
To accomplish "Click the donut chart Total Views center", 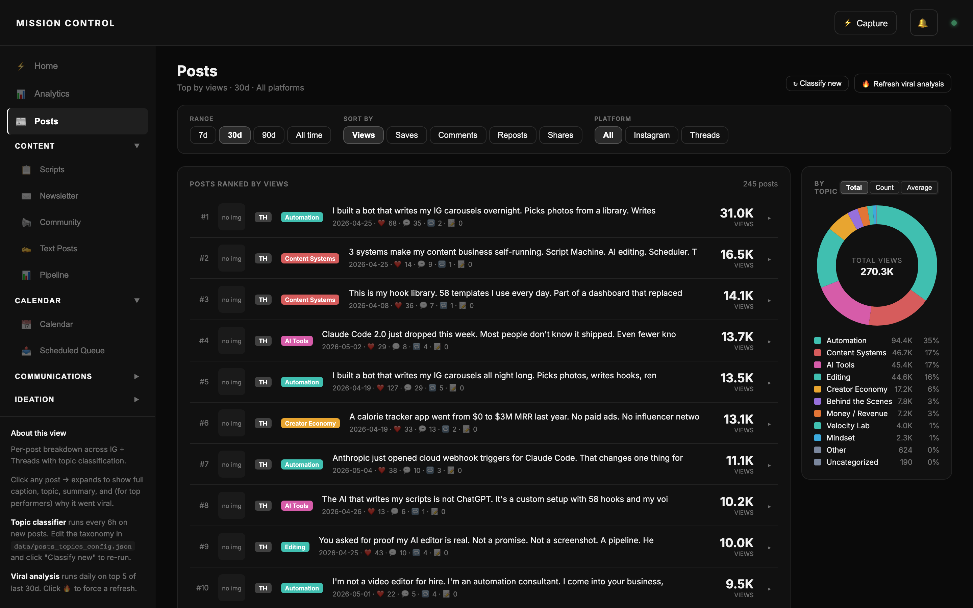I will click(876, 266).
